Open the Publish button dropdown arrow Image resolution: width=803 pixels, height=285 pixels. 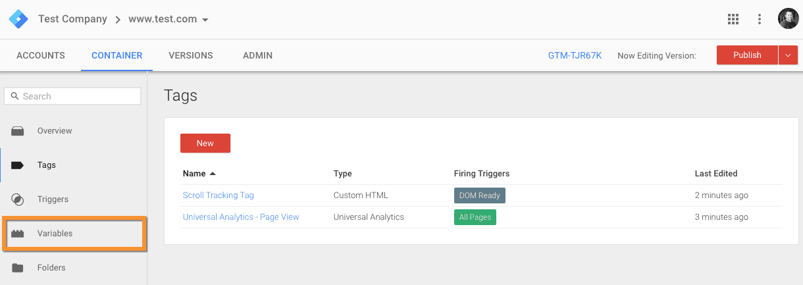789,55
